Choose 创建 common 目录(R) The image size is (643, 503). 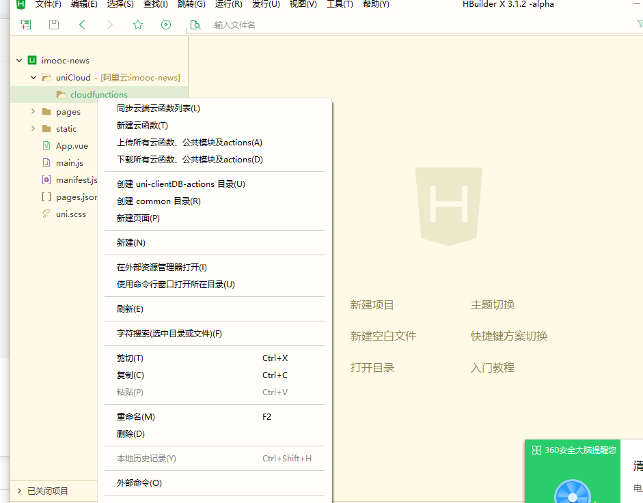215,201
